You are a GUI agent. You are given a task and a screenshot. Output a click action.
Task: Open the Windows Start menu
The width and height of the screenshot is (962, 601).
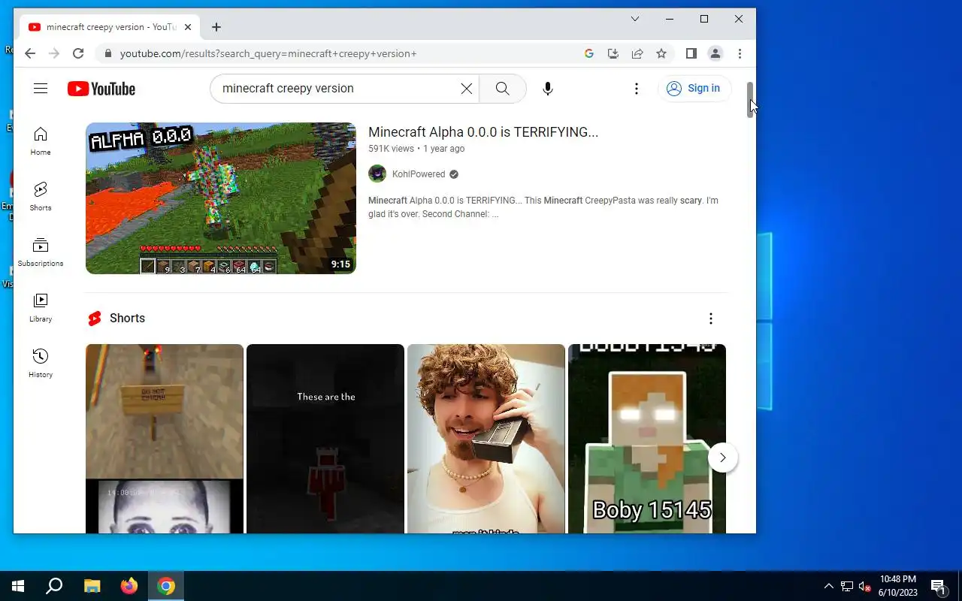(x=18, y=586)
